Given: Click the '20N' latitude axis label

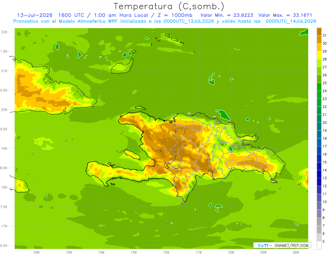Looking at the screenshot, I should 5,110.
